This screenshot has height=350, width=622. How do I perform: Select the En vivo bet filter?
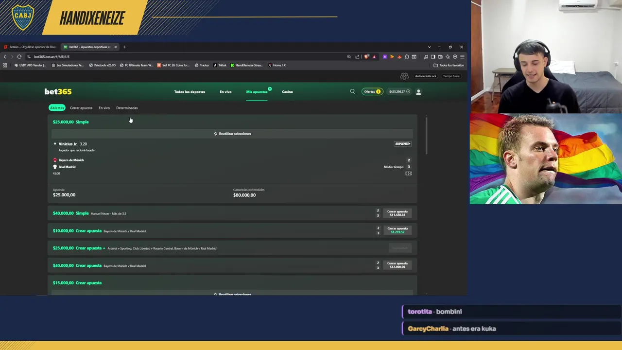[104, 108]
